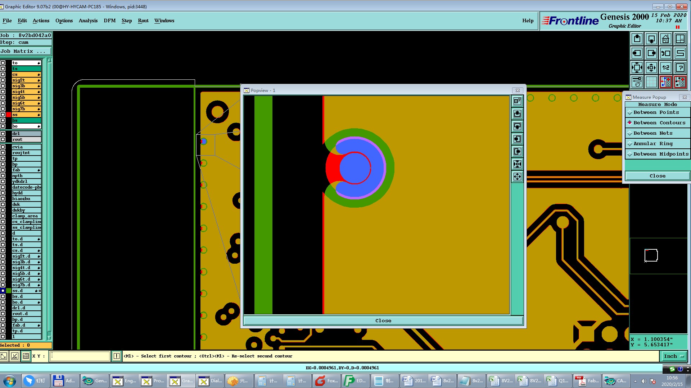The height and width of the screenshot is (388, 691).
Task: Click the X Y coordinate input field
Action: coord(80,356)
